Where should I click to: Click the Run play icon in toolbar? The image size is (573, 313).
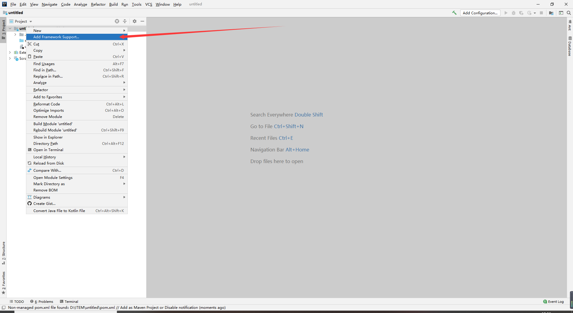[506, 13]
